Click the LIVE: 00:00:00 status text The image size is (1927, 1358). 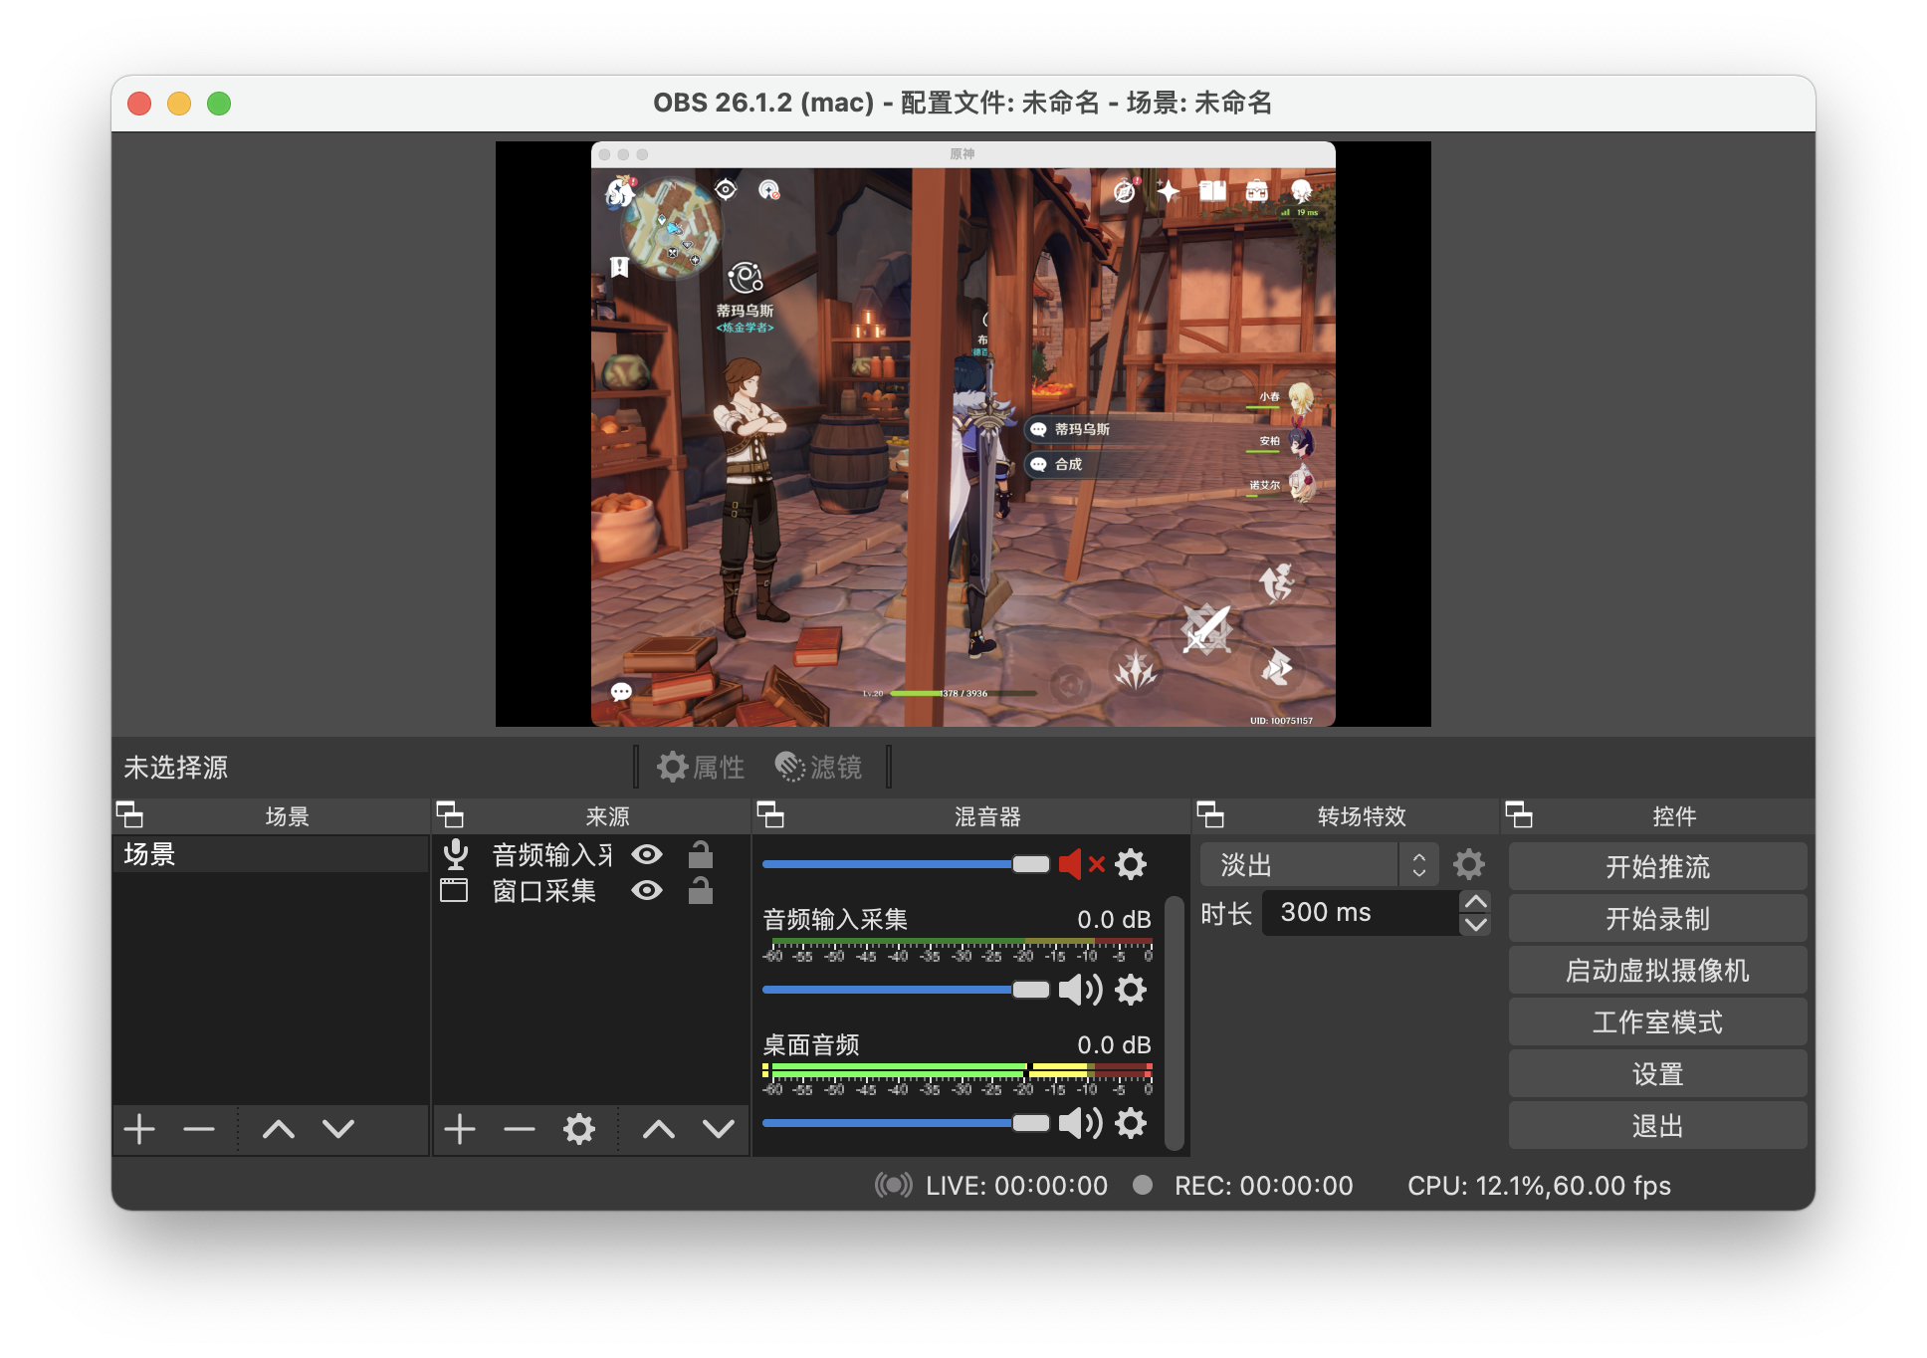(x=1016, y=1185)
